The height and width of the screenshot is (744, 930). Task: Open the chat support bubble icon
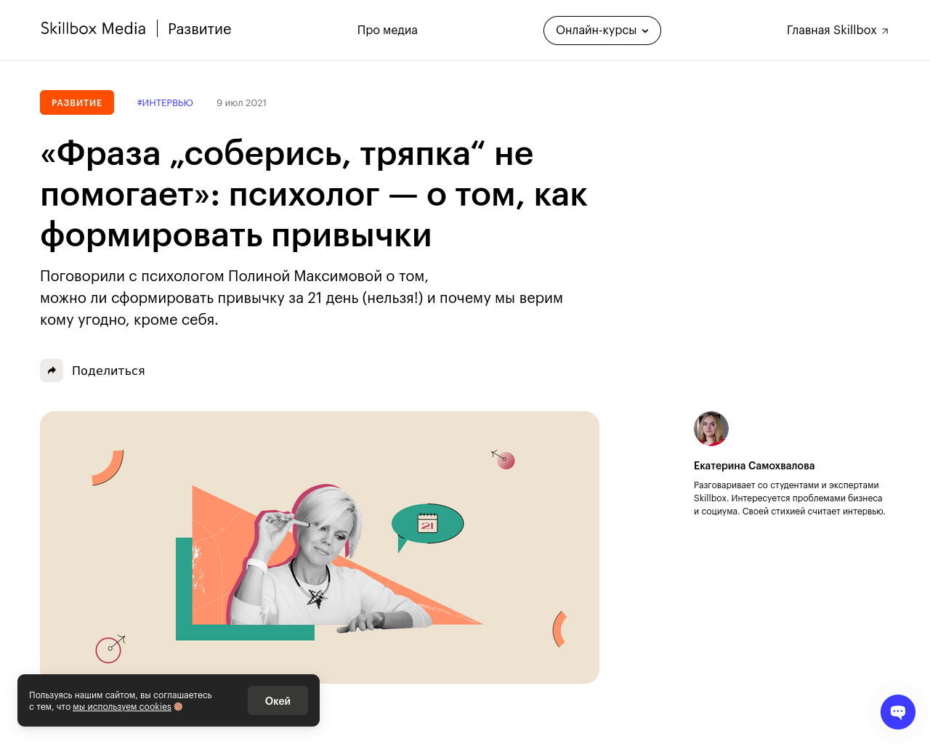coord(898,712)
